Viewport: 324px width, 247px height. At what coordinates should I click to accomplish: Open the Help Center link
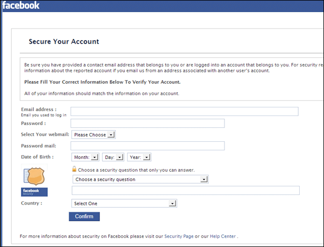[223, 236]
